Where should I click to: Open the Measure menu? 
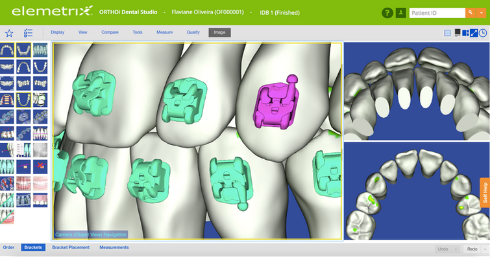point(164,32)
